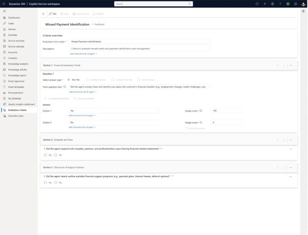The image size is (308, 235).
Task: Open Help using the question mark icon
Action: click(280, 4)
